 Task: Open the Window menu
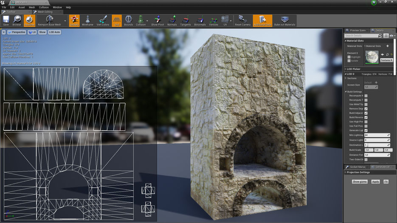(57, 7)
